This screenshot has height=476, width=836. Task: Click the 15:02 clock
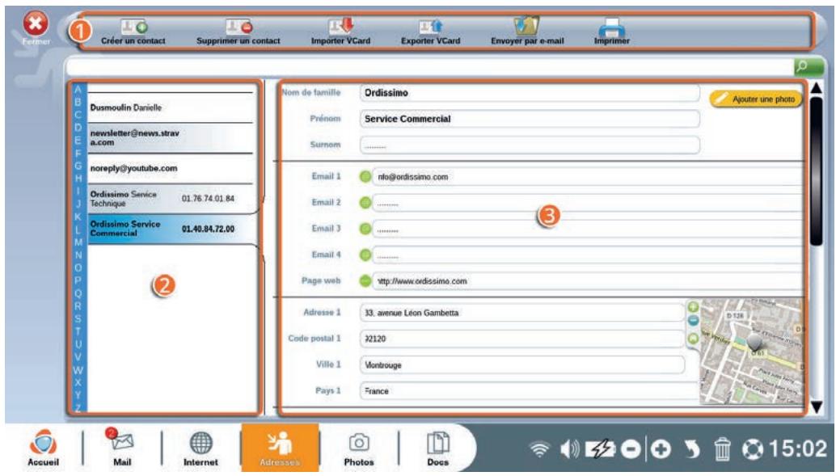798,449
